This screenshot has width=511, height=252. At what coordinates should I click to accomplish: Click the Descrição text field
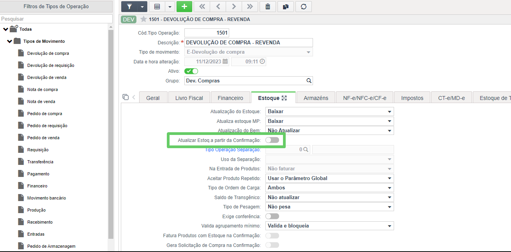click(x=249, y=43)
